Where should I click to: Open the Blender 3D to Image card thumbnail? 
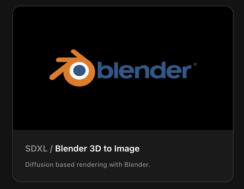click(123, 68)
